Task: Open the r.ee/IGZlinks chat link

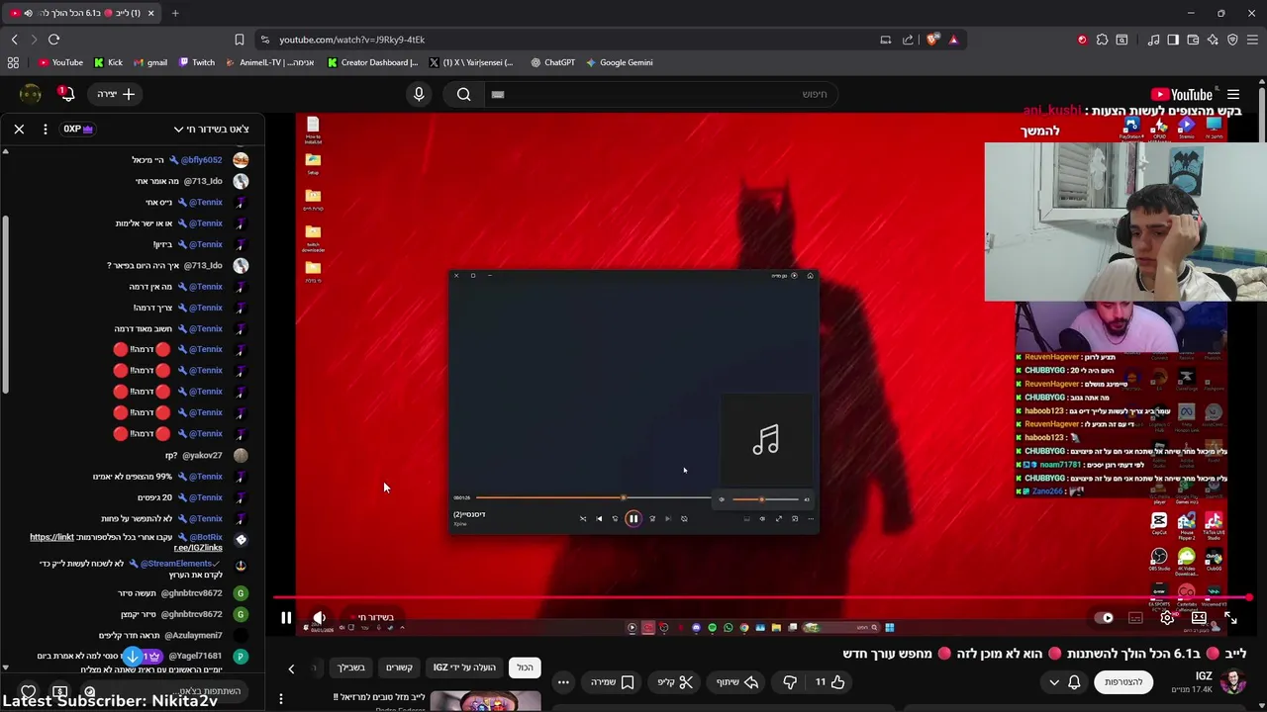Action: click(x=198, y=547)
